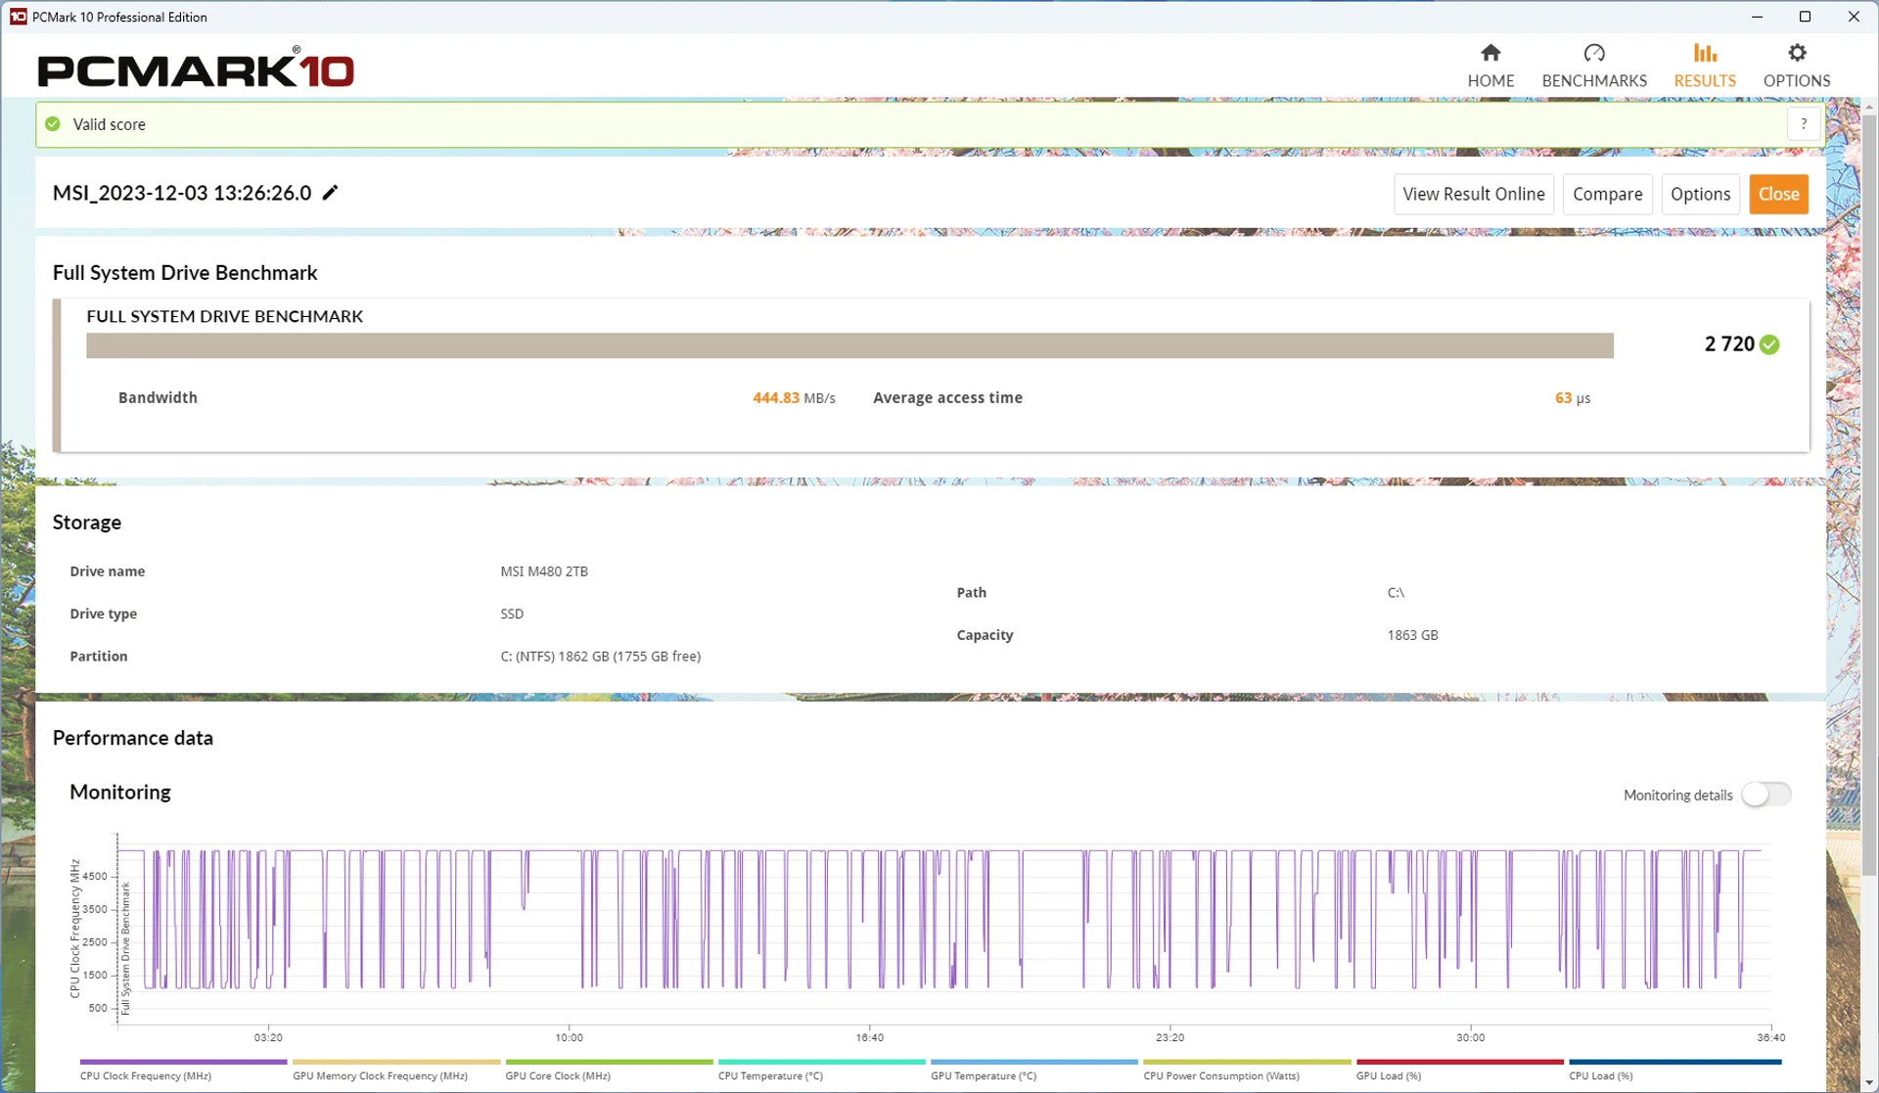1879x1093 pixels.
Task: Close the result with orange Close button
Action: 1779,194
